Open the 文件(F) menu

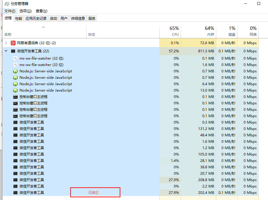click(10, 11)
